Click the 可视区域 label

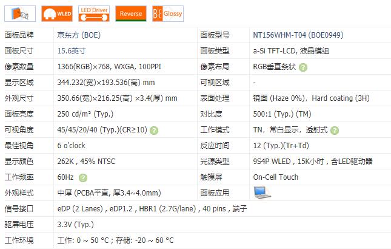click(215, 83)
